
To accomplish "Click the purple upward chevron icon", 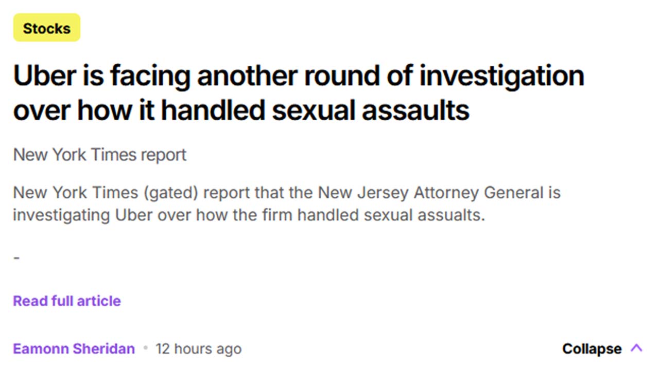I will pyautogui.click(x=636, y=348).
